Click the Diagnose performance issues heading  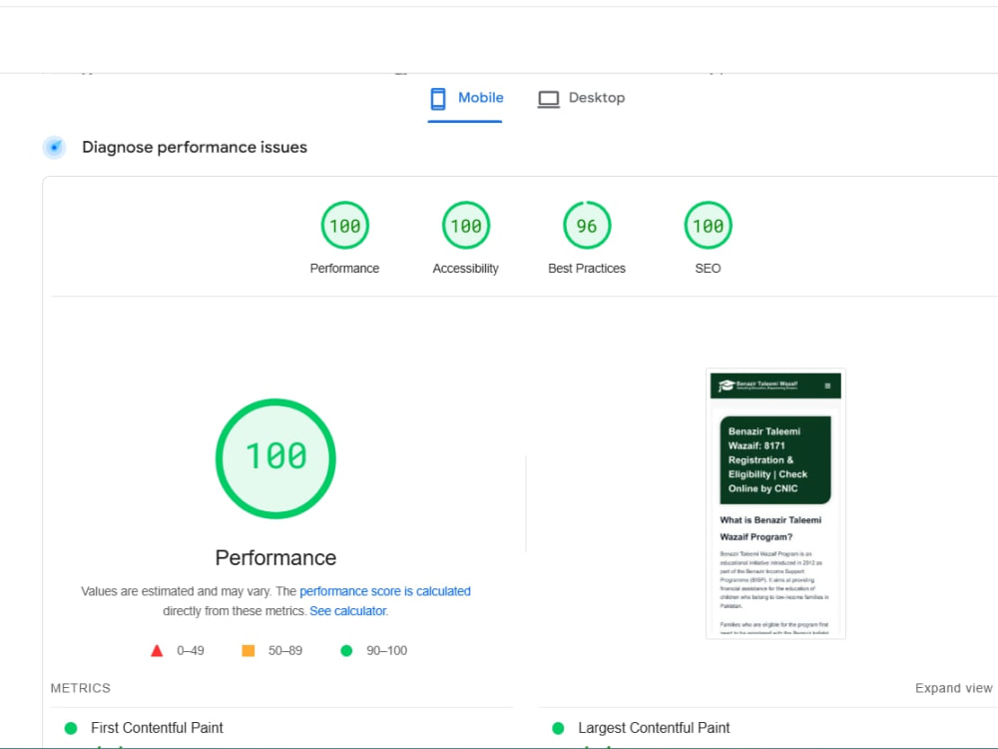click(x=195, y=147)
